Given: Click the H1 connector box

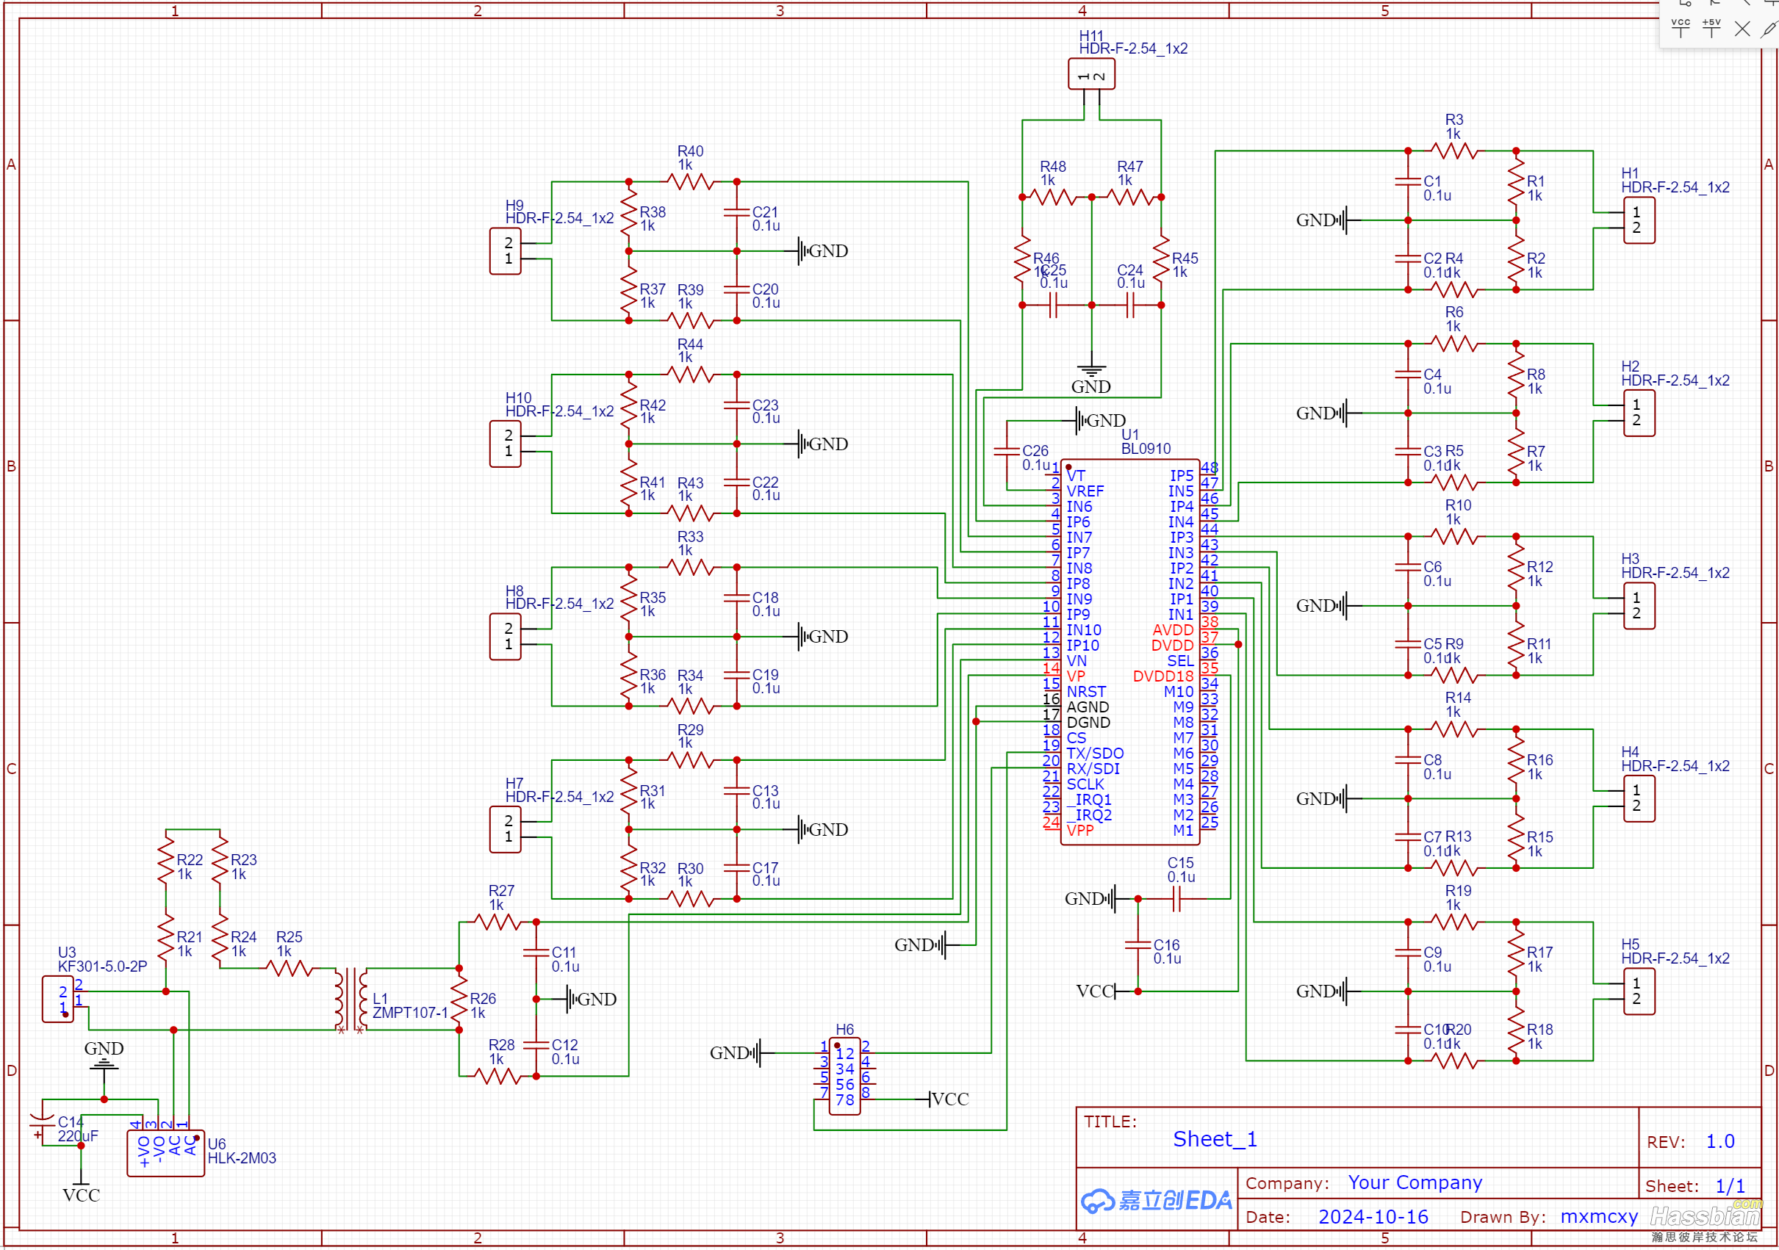Looking at the screenshot, I should click(x=1639, y=220).
